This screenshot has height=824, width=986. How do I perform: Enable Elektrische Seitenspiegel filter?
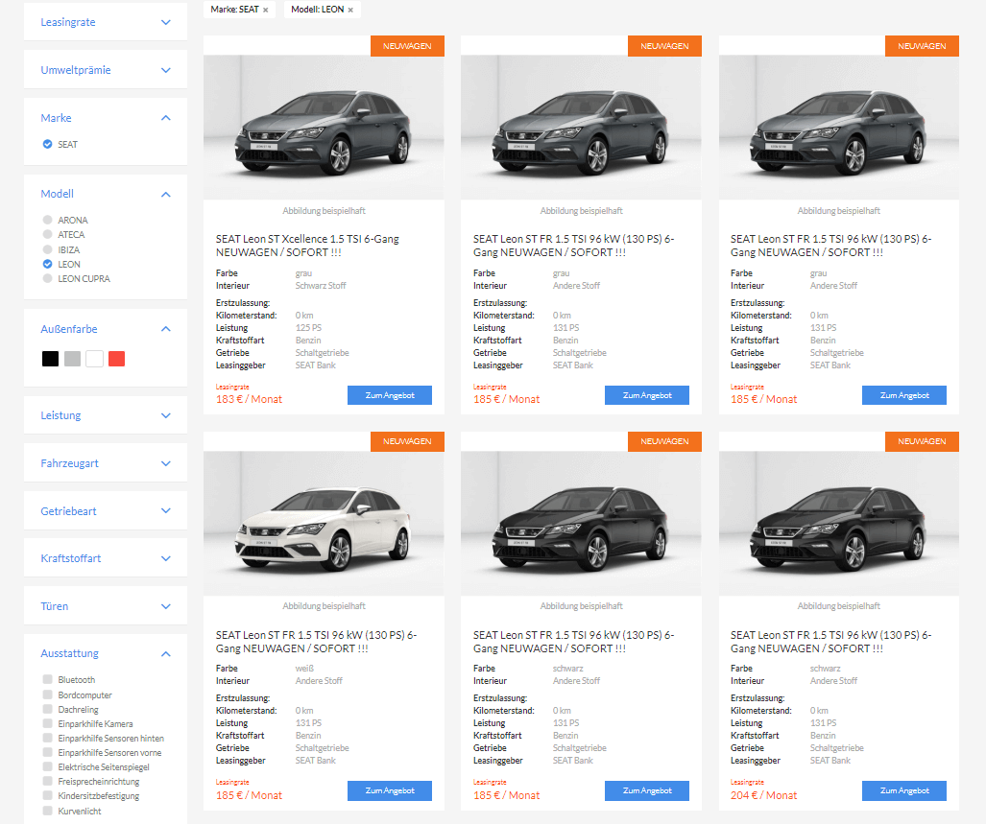pyautogui.click(x=47, y=766)
